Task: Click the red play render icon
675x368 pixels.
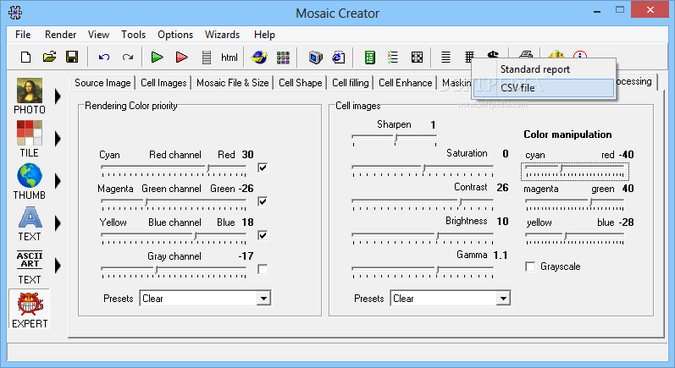Action: 181,58
